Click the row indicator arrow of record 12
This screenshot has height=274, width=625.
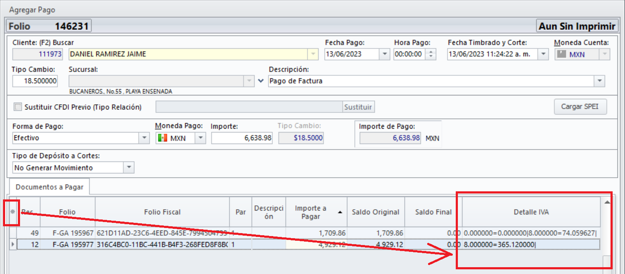click(12, 244)
